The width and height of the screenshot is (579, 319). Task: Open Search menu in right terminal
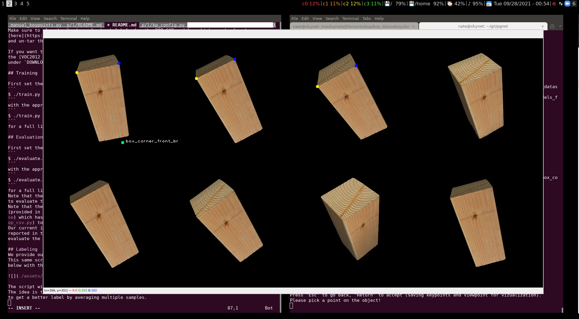coord(332,18)
